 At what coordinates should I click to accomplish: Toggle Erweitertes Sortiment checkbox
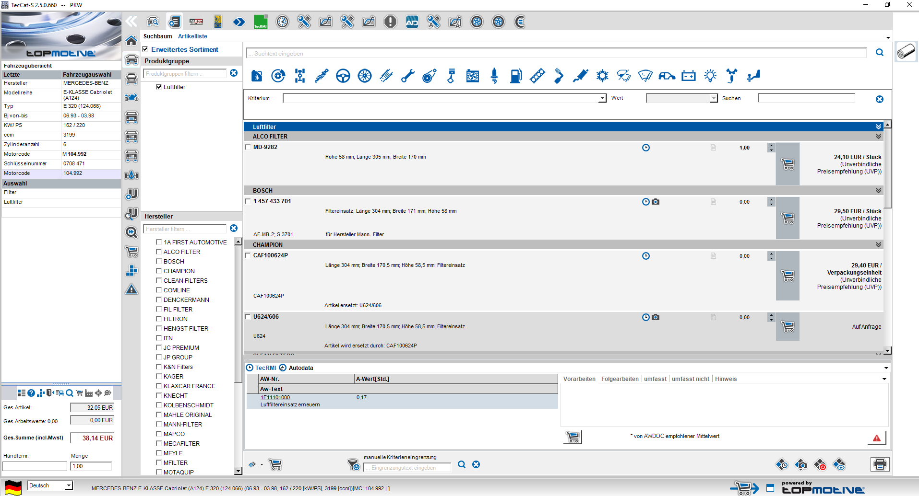click(x=145, y=49)
